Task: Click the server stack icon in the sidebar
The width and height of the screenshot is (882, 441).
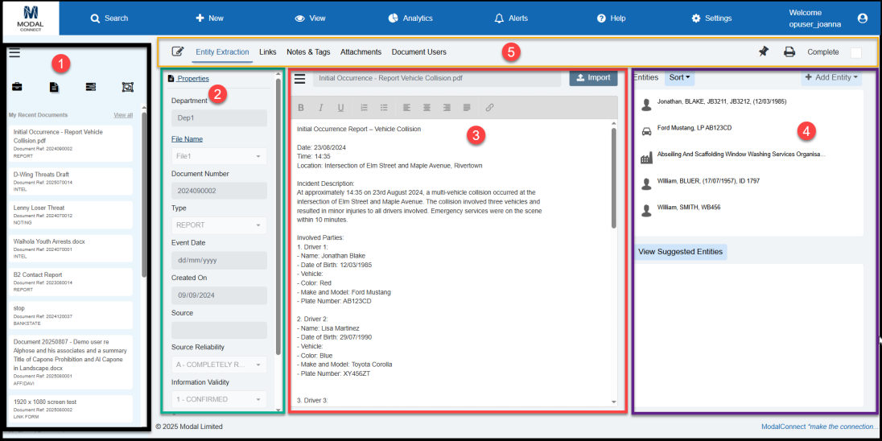Action: 91,87
